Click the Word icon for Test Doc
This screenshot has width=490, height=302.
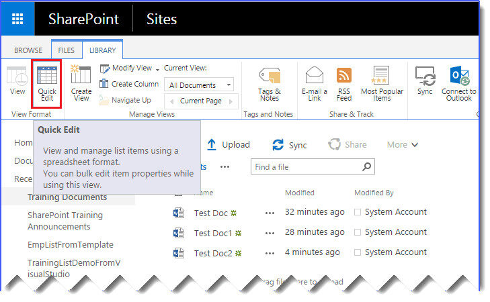[179, 213]
